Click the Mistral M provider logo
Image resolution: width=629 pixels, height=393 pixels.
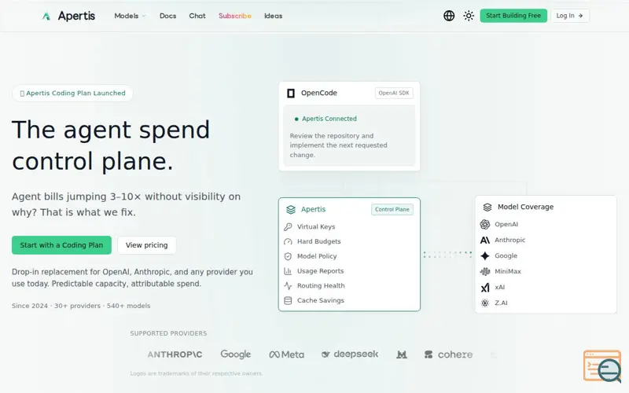click(402, 354)
